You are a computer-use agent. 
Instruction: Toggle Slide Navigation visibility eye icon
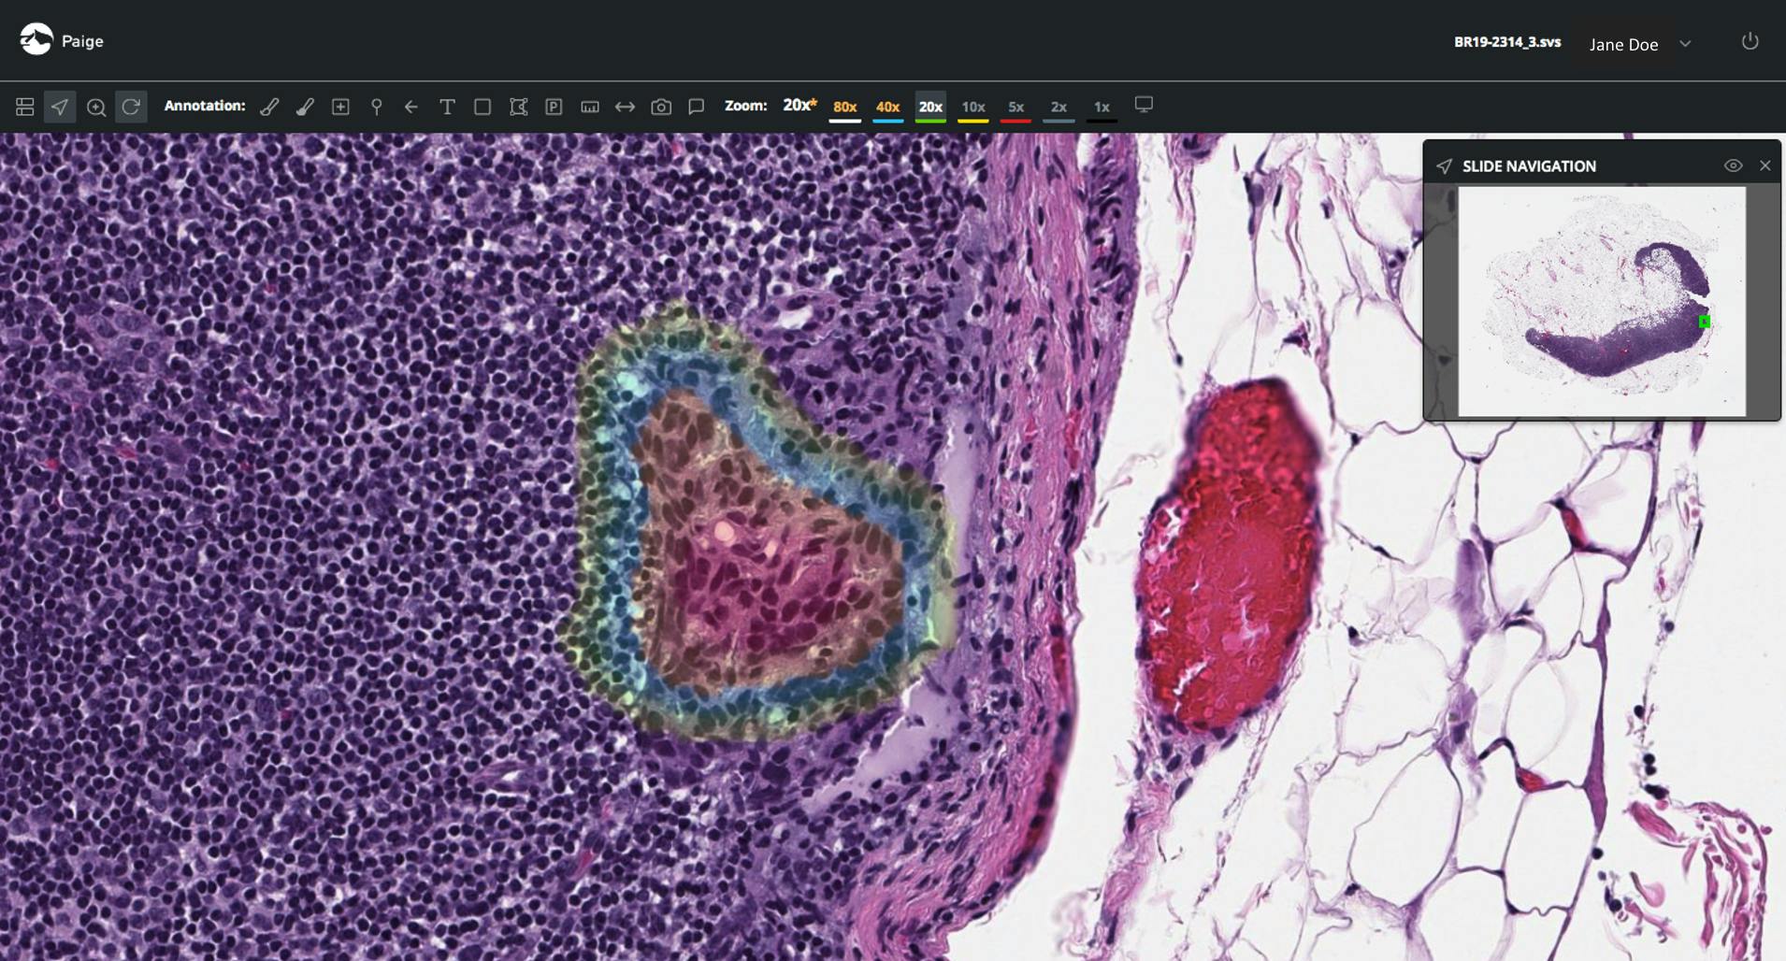point(1733,165)
